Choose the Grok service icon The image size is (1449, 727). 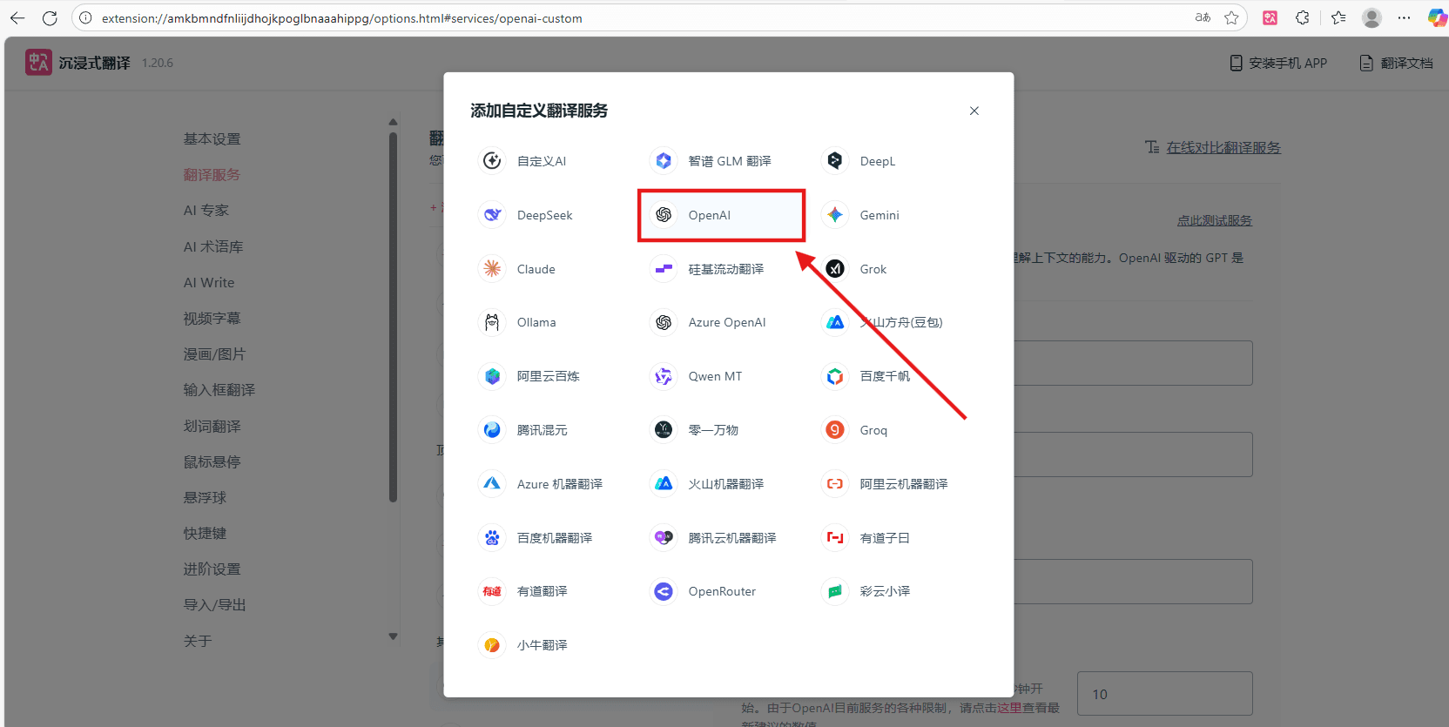[835, 269]
